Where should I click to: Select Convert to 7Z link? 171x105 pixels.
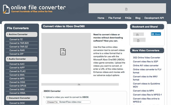(x=16, y=40)
